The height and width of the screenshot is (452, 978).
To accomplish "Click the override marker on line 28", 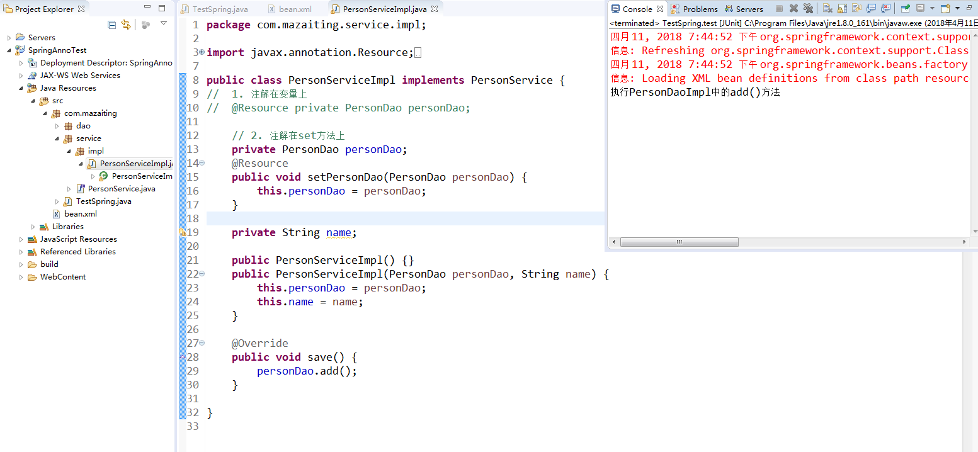I will tap(183, 357).
